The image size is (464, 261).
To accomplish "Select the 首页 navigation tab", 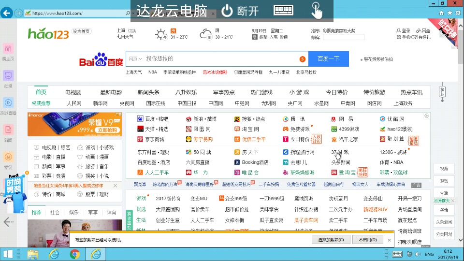I will (41, 92).
